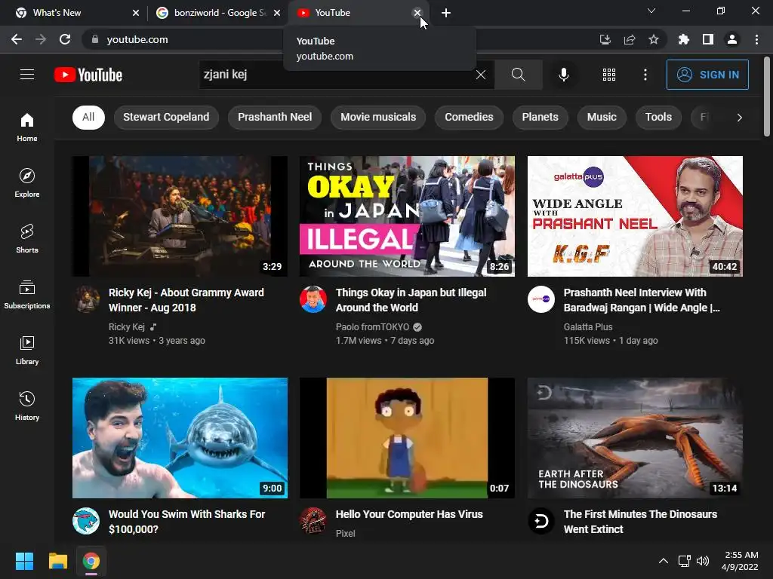Open a new browser tab
This screenshot has width=773, height=579.
(x=445, y=13)
